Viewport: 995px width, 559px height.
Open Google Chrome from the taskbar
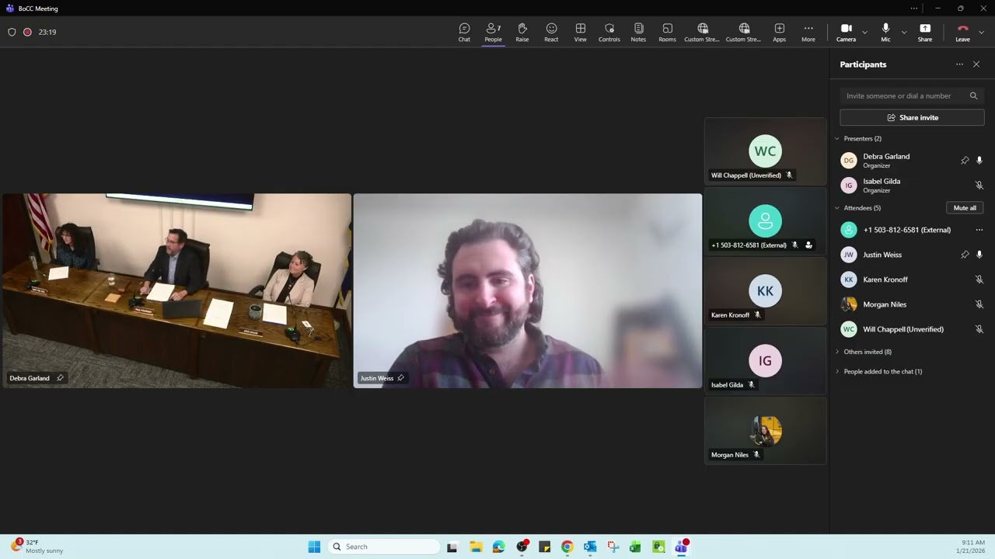(567, 547)
